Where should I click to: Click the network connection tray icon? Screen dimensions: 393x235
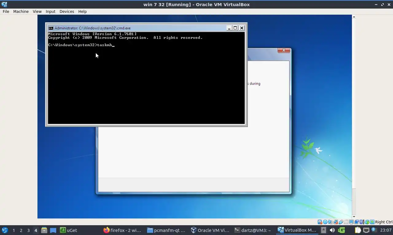(x=366, y=230)
